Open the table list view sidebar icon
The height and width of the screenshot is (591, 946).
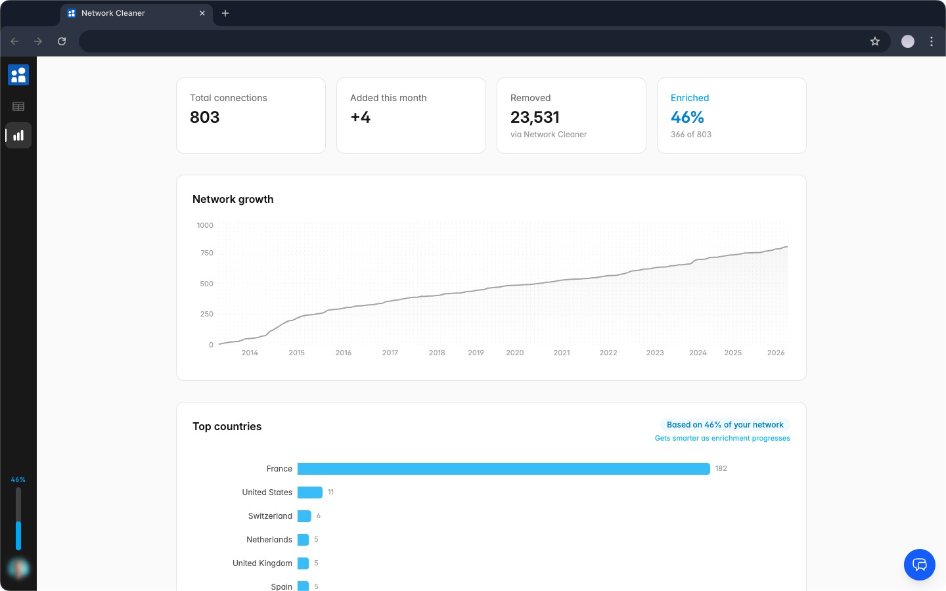[x=18, y=106]
